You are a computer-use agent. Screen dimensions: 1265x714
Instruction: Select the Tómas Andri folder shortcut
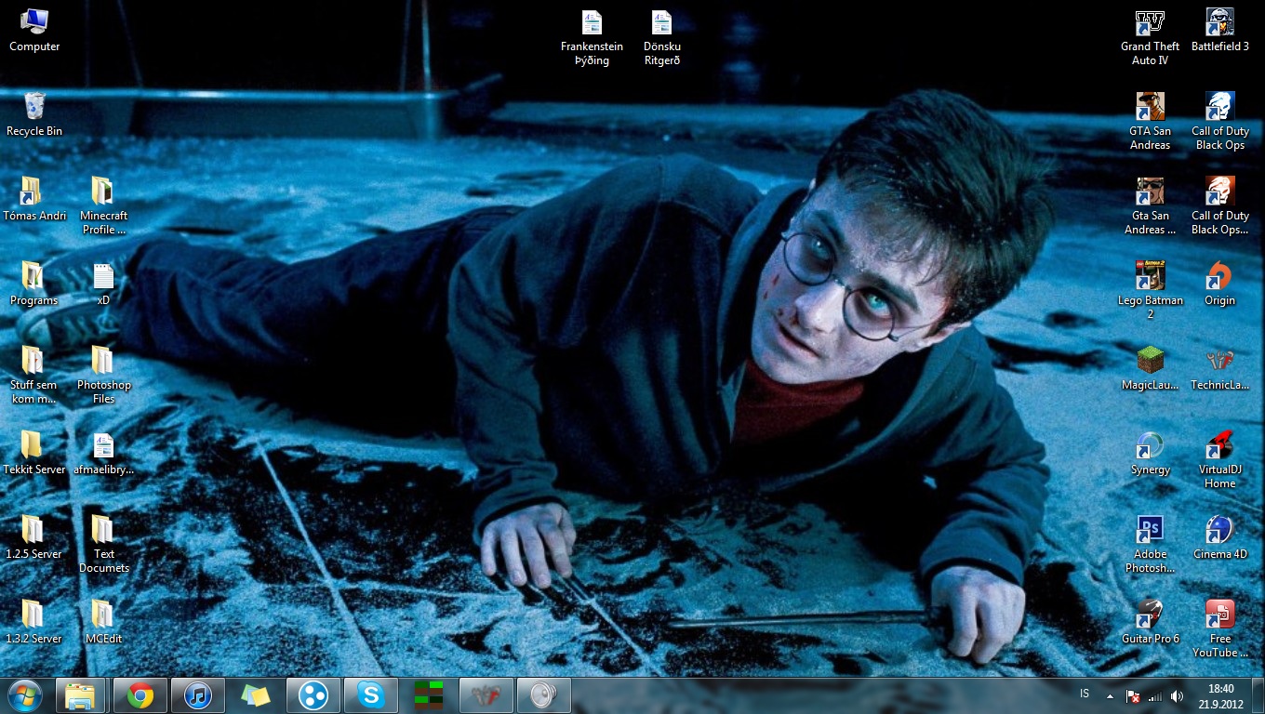pyautogui.click(x=34, y=200)
